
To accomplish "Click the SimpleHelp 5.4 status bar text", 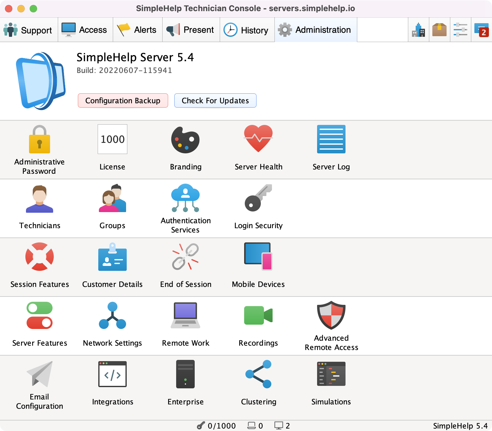I will [x=460, y=426].
